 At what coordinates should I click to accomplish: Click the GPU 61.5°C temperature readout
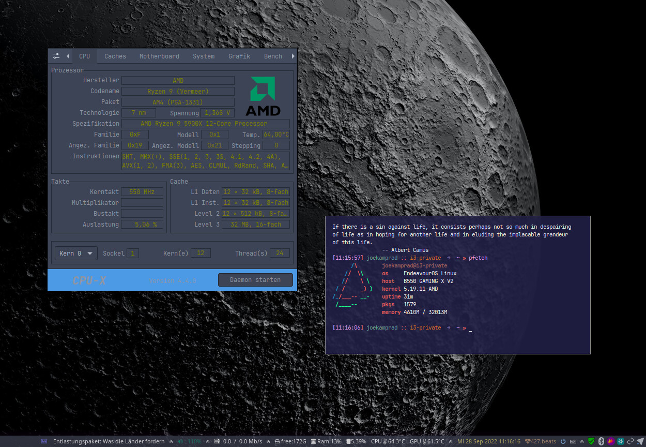click(427, 441)
